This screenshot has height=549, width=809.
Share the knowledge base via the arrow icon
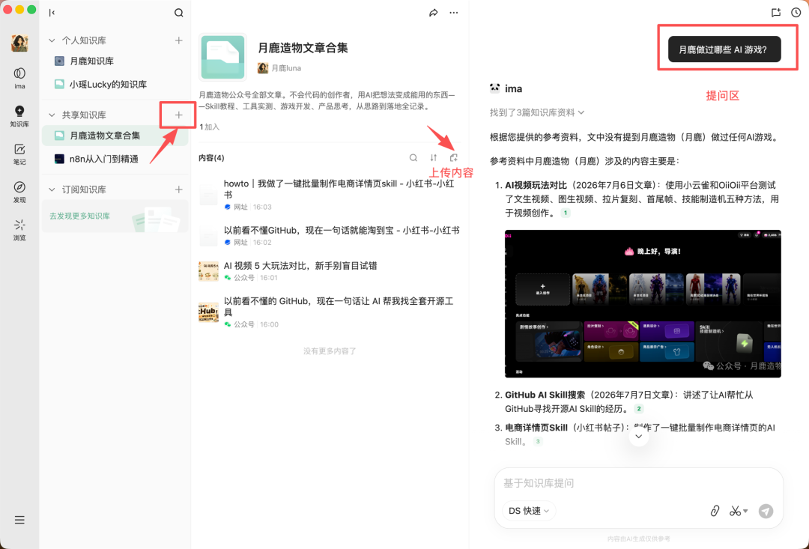(x=434, y=13)
